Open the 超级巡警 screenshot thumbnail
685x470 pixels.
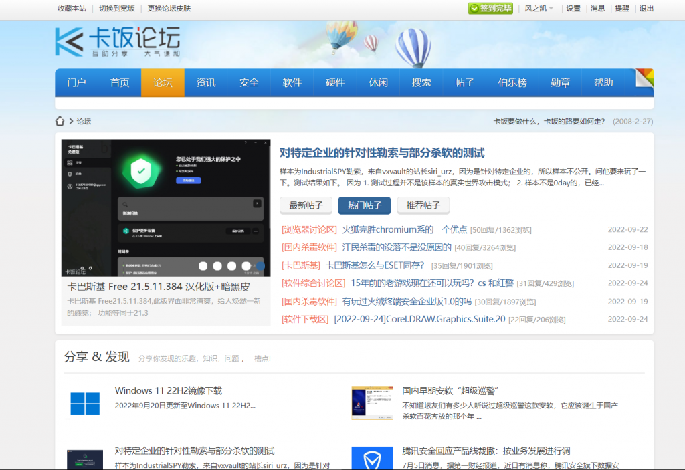coord(372,402)
